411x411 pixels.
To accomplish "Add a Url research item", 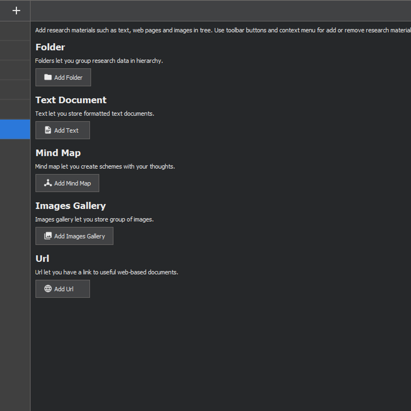I will click(x=63, y=289).
